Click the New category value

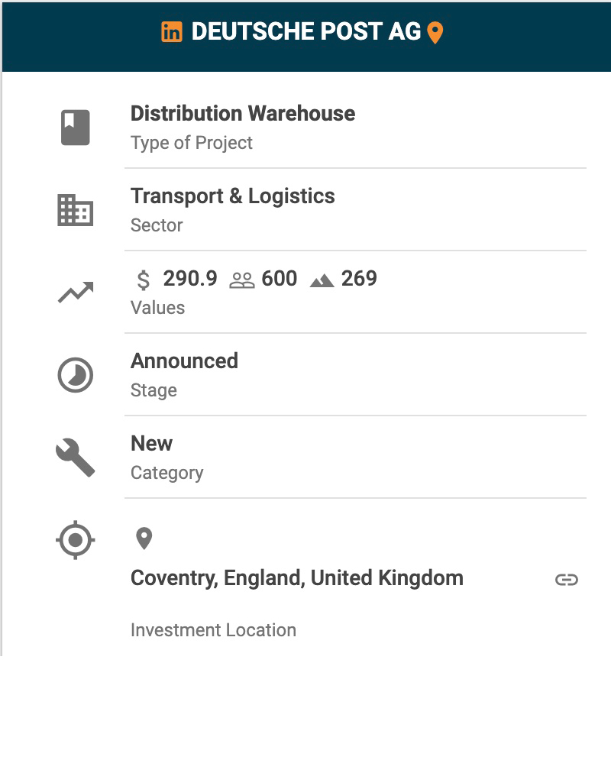152,444
